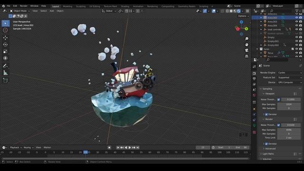Toggle Viewport Noise Threshold checkbox

click(279, 99)
